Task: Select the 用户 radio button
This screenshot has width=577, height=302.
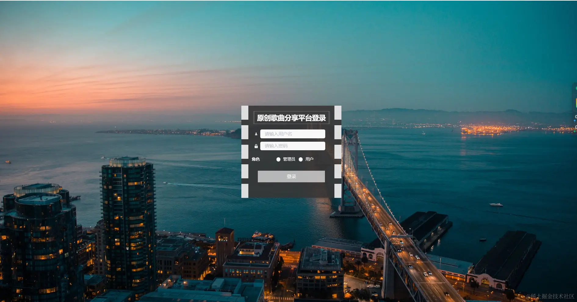Action: [x=301, y=159]
